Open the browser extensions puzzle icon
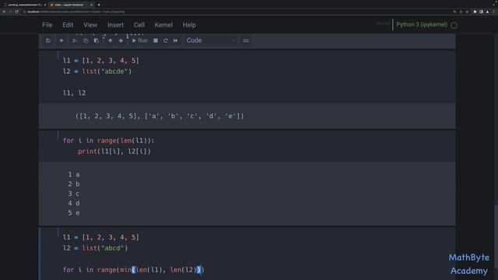 pyautogui.click(x=475, y=12)
